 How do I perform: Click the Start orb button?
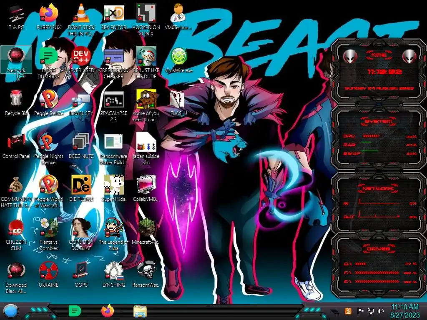[x=11, y=312]
